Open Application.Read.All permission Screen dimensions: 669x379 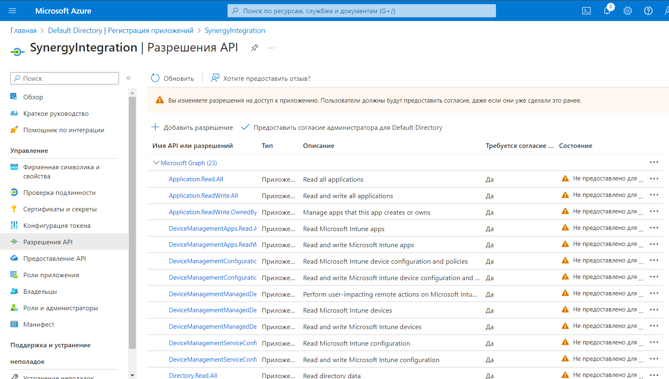coord(196,179)
